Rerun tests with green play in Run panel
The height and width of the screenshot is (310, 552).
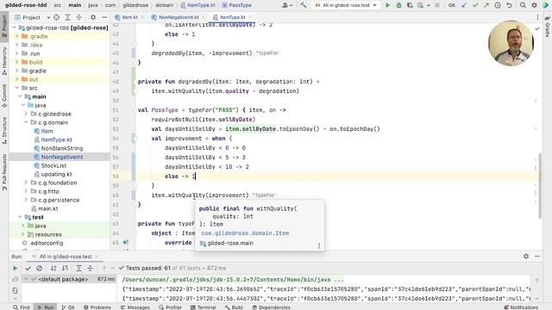point(16,268)
